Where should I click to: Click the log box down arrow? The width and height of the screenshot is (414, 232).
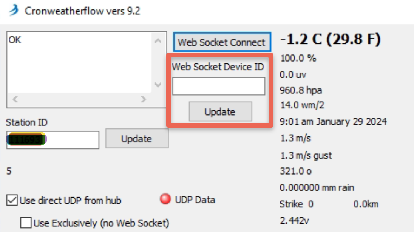pyautogui.click(x=158, y=85)
